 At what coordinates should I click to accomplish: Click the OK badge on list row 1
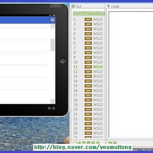click(88, 19)
